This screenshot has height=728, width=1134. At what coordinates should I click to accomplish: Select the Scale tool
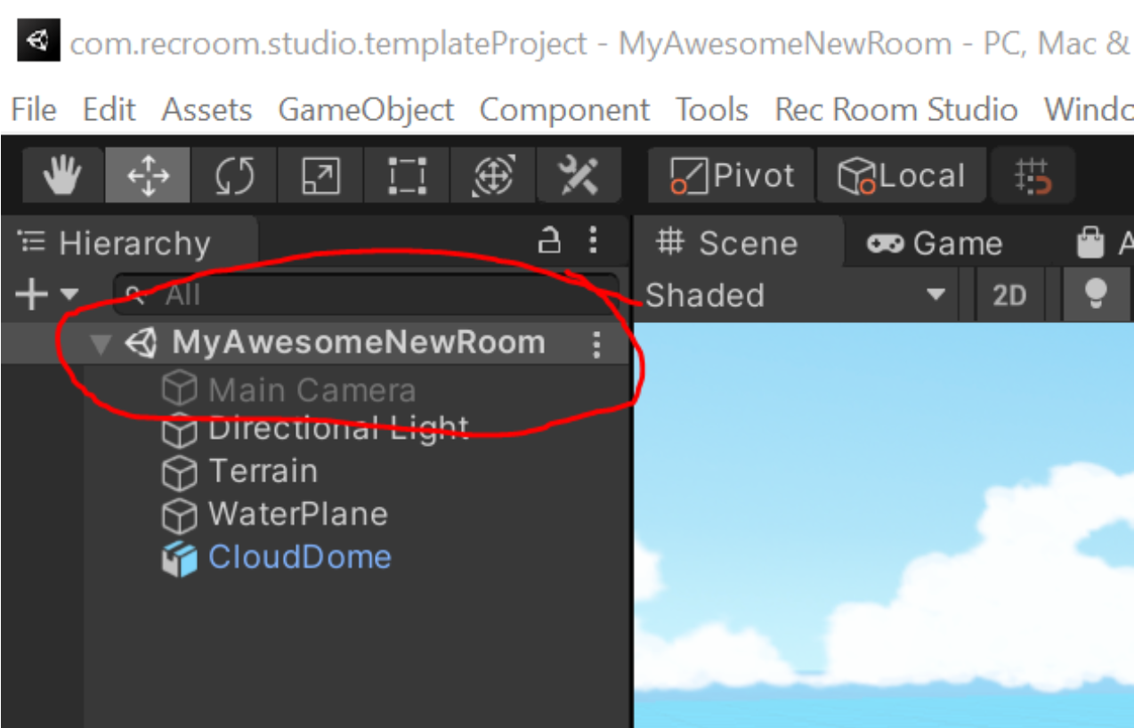320,176
